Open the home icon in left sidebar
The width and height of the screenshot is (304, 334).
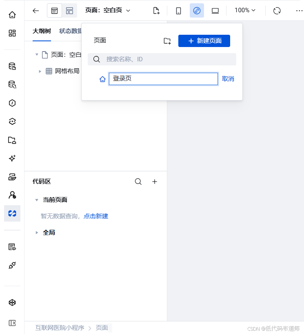(x=12, y=15)
